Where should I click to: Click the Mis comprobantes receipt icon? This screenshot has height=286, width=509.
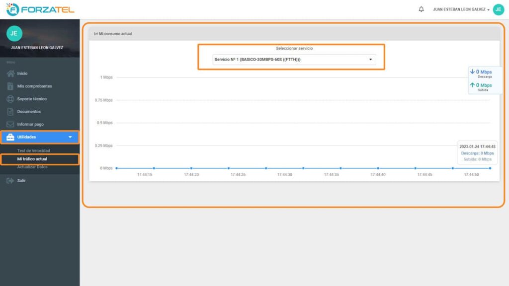click(x=10, y=86)
